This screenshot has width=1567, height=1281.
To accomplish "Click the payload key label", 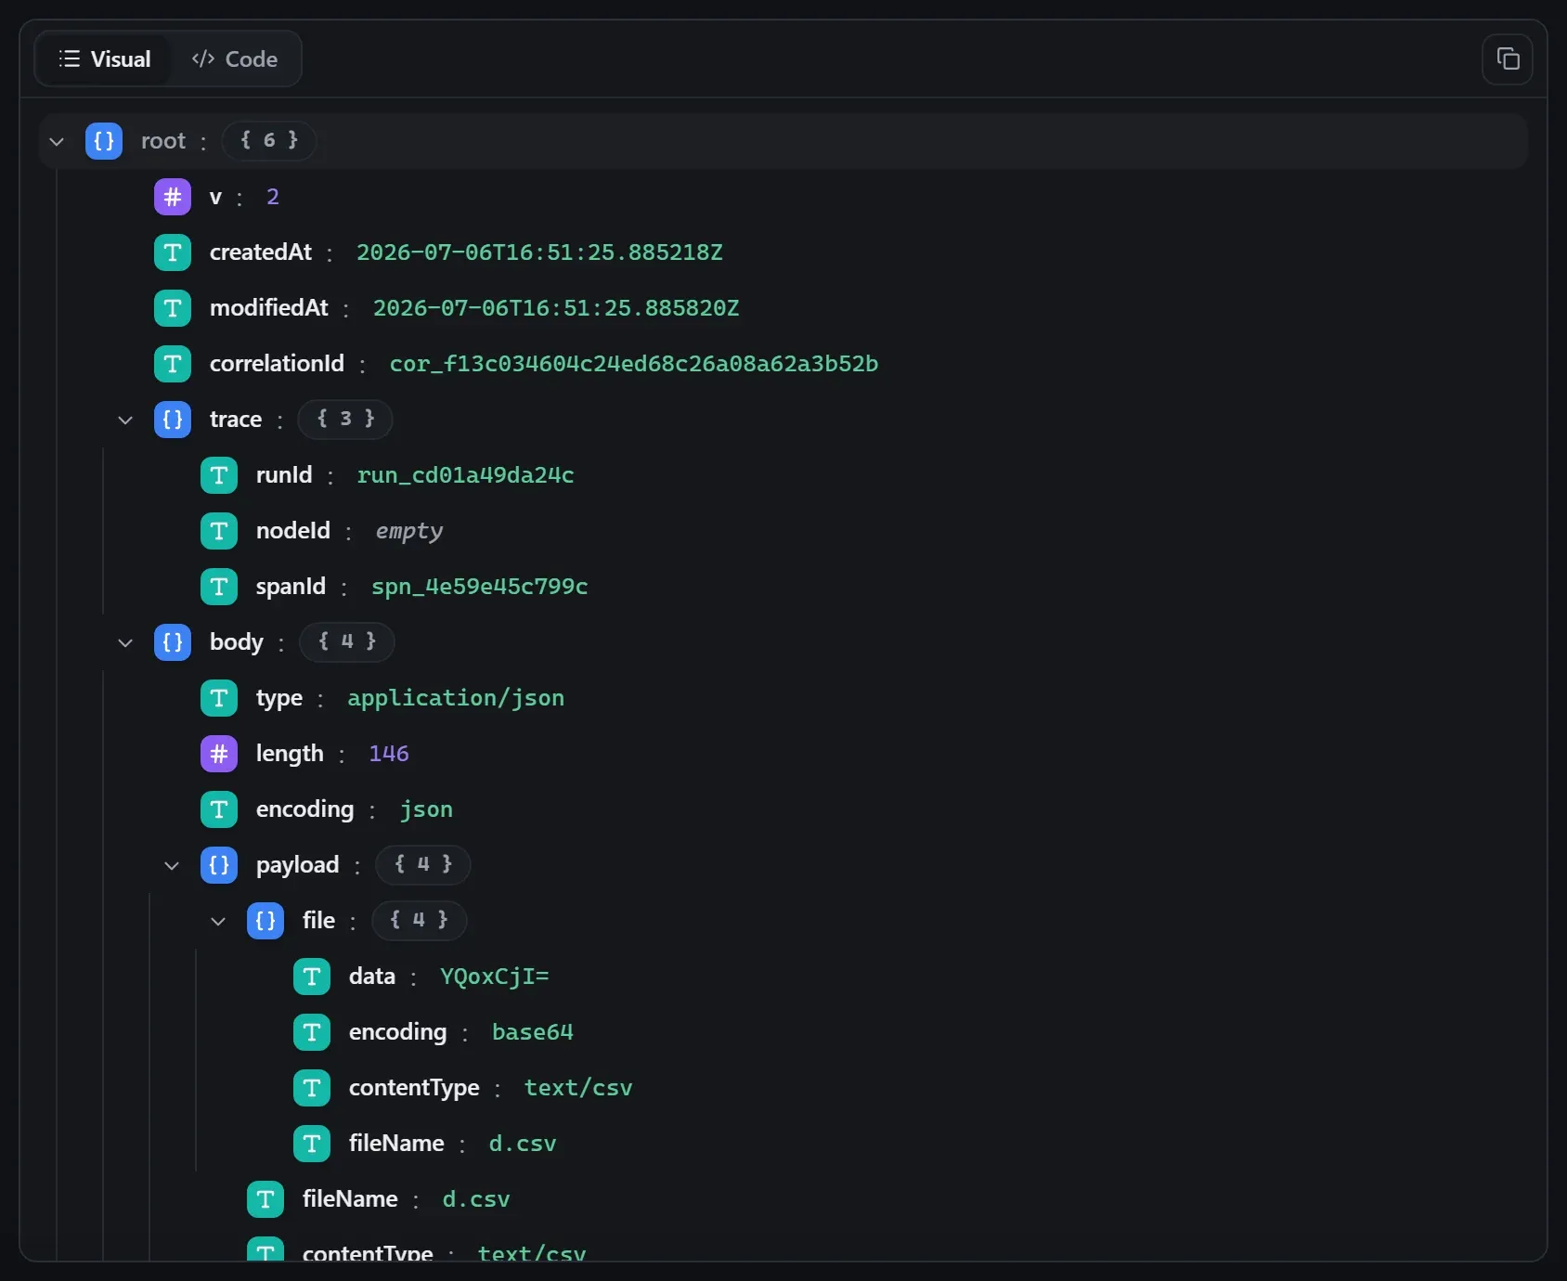I will pos(298,865).
